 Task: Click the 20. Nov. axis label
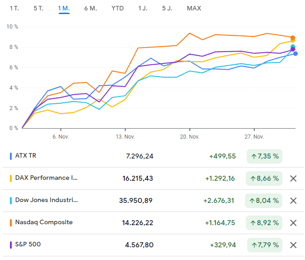point(190,137)
